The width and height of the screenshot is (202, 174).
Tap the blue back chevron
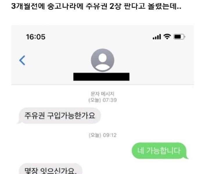(22, 60)
